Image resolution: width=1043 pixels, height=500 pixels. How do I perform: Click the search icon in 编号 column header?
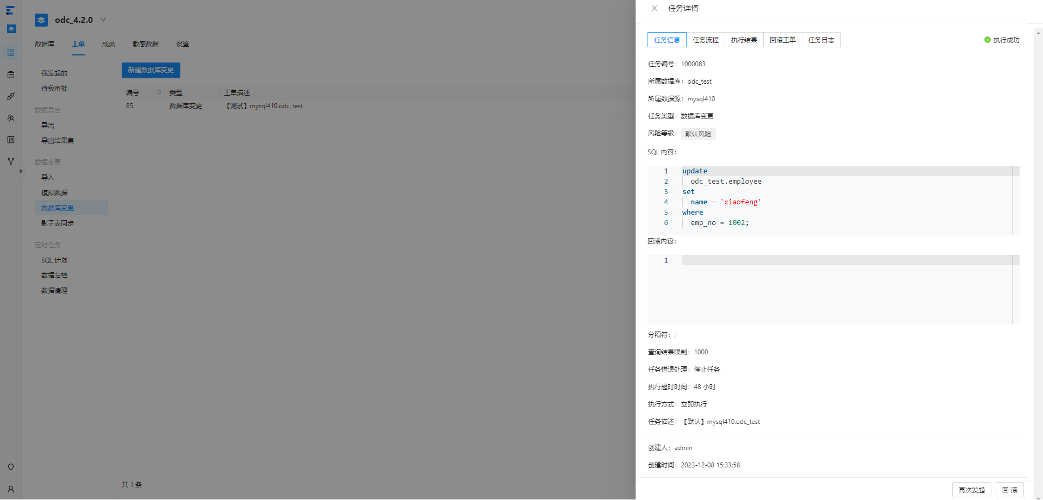click(159, 92)
